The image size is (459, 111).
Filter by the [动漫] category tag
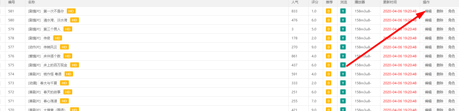tap(33, 83)
